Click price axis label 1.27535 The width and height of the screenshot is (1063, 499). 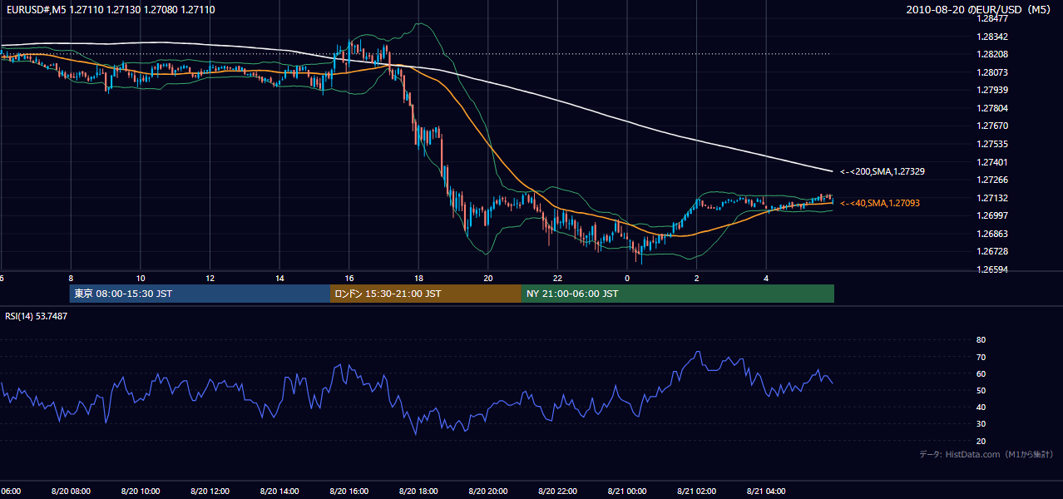point(992,144)
